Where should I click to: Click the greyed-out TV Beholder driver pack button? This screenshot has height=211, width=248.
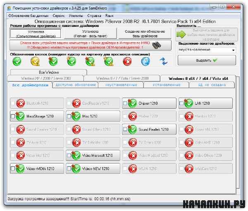(93, 142)
